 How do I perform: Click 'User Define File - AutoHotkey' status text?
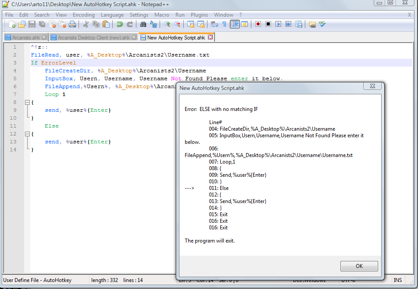pyautogui.click(x=37, y=280)
